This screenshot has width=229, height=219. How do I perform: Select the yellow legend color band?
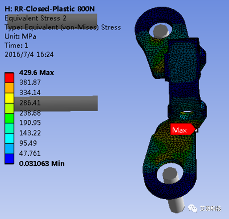tap(9, 98)
